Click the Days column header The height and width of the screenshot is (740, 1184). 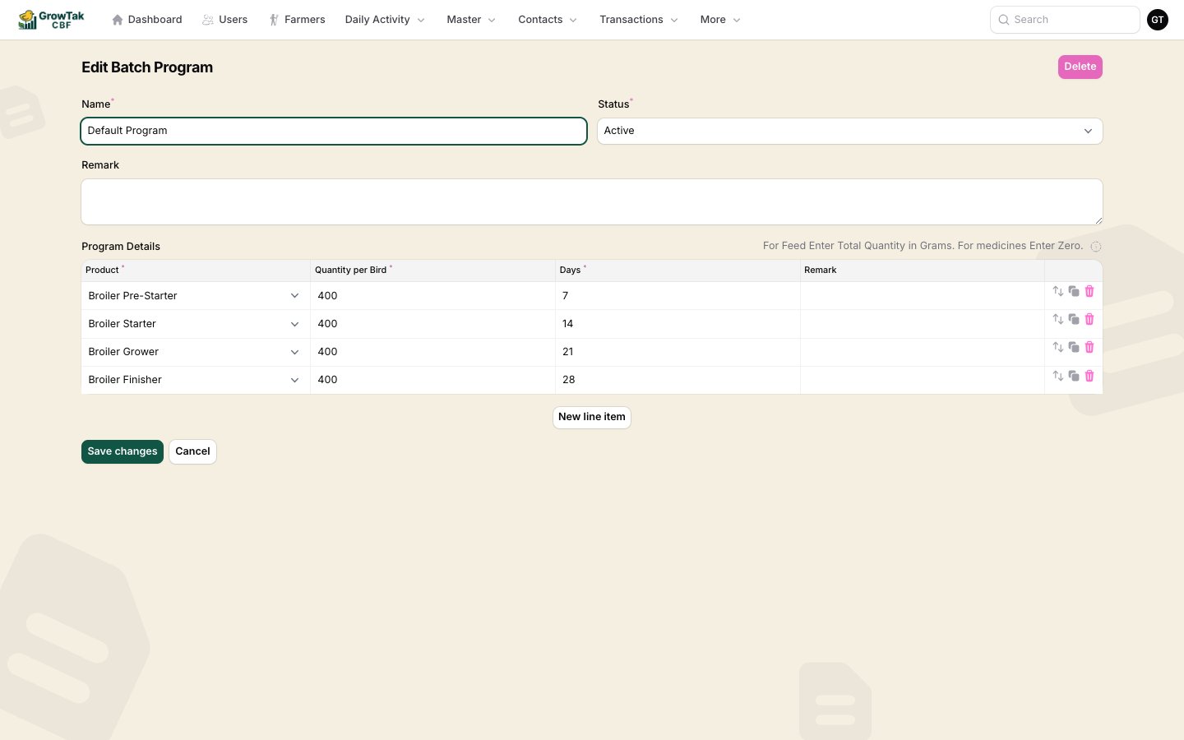tap(570, 270)
